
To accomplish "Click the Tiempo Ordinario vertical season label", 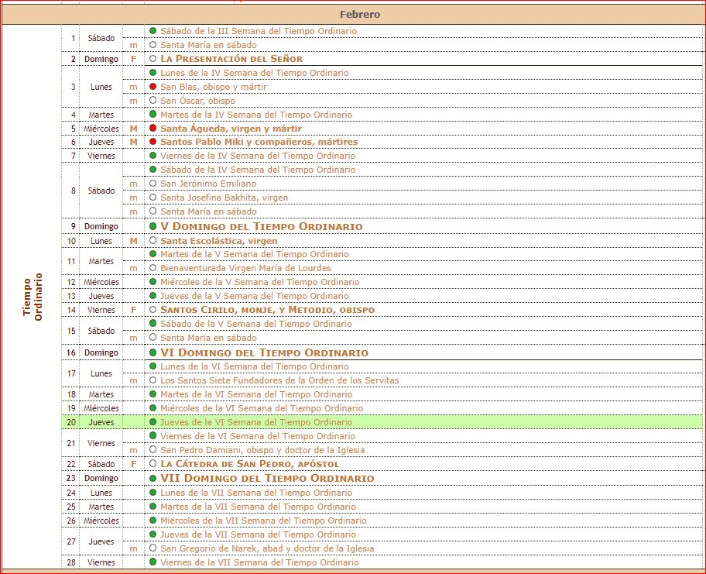I will (x=33, y=296).
